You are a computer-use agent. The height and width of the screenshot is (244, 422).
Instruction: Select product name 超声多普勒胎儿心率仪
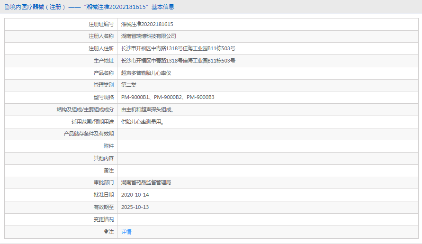(146, 73)
